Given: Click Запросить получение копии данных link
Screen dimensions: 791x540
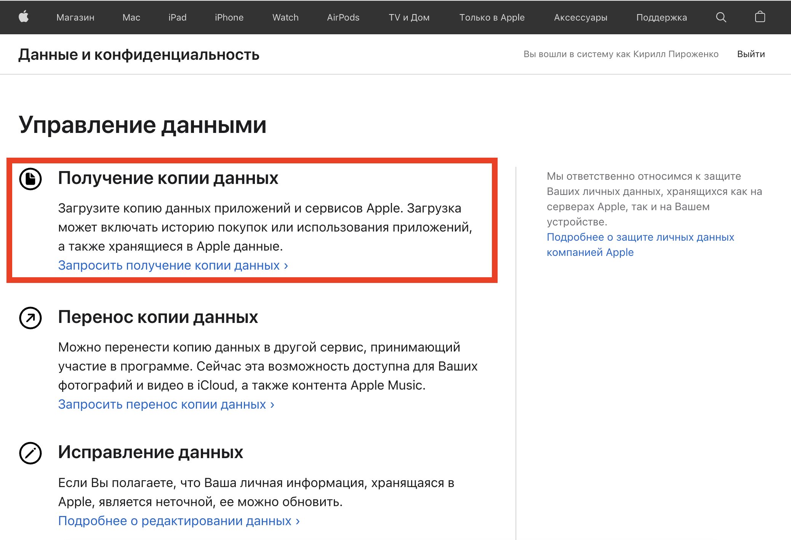Looking at the screenshot, I should pos(173,265).
